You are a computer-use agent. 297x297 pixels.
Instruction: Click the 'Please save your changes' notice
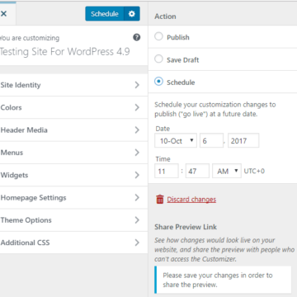[x=223, y=280]
